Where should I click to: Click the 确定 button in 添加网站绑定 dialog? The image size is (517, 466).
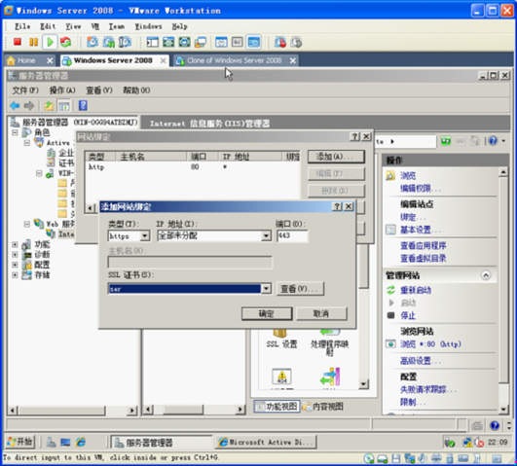click(x=267, y=313)
